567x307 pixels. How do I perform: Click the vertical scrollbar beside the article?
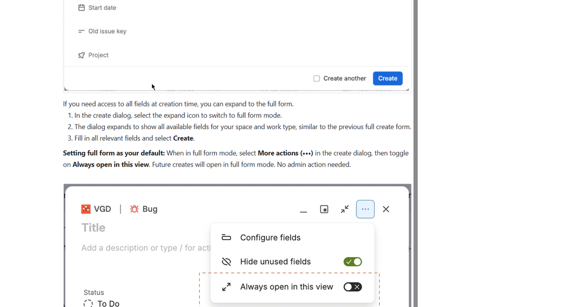tap(416, 153)
